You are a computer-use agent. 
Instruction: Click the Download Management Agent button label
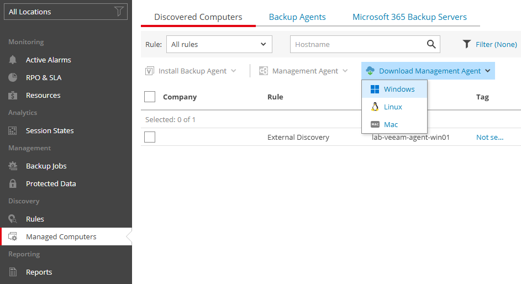(x=430, y=71)
